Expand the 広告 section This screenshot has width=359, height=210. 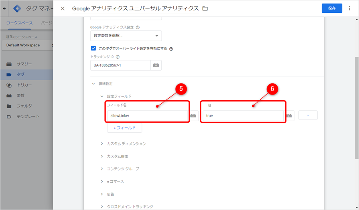101,194
